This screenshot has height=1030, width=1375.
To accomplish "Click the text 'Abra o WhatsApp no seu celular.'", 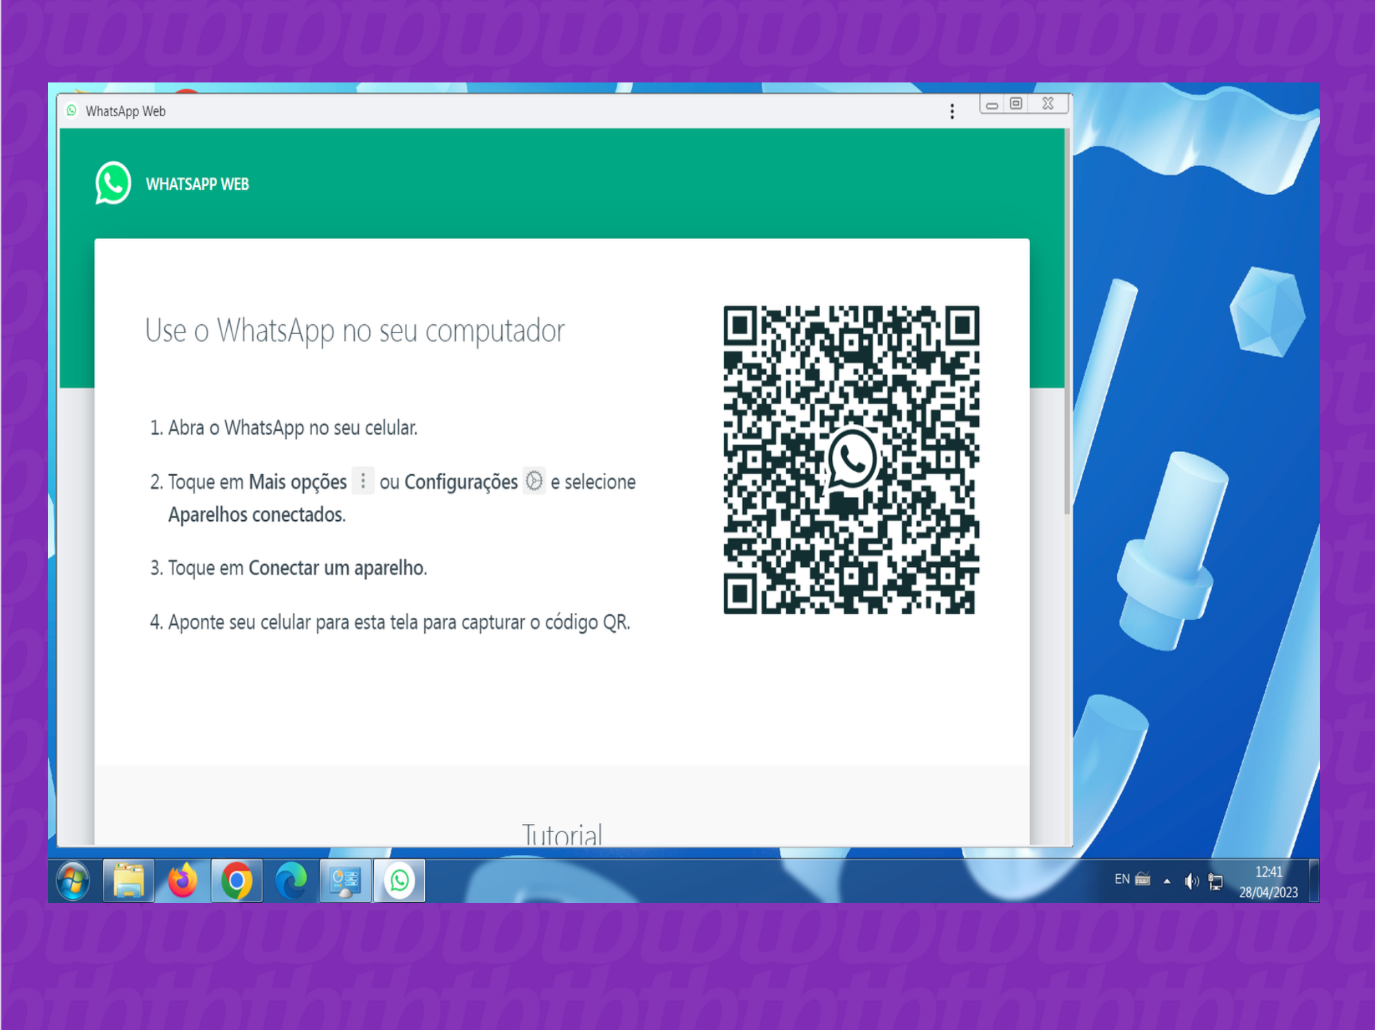I will pyautogui.click(x=293, y=427).
